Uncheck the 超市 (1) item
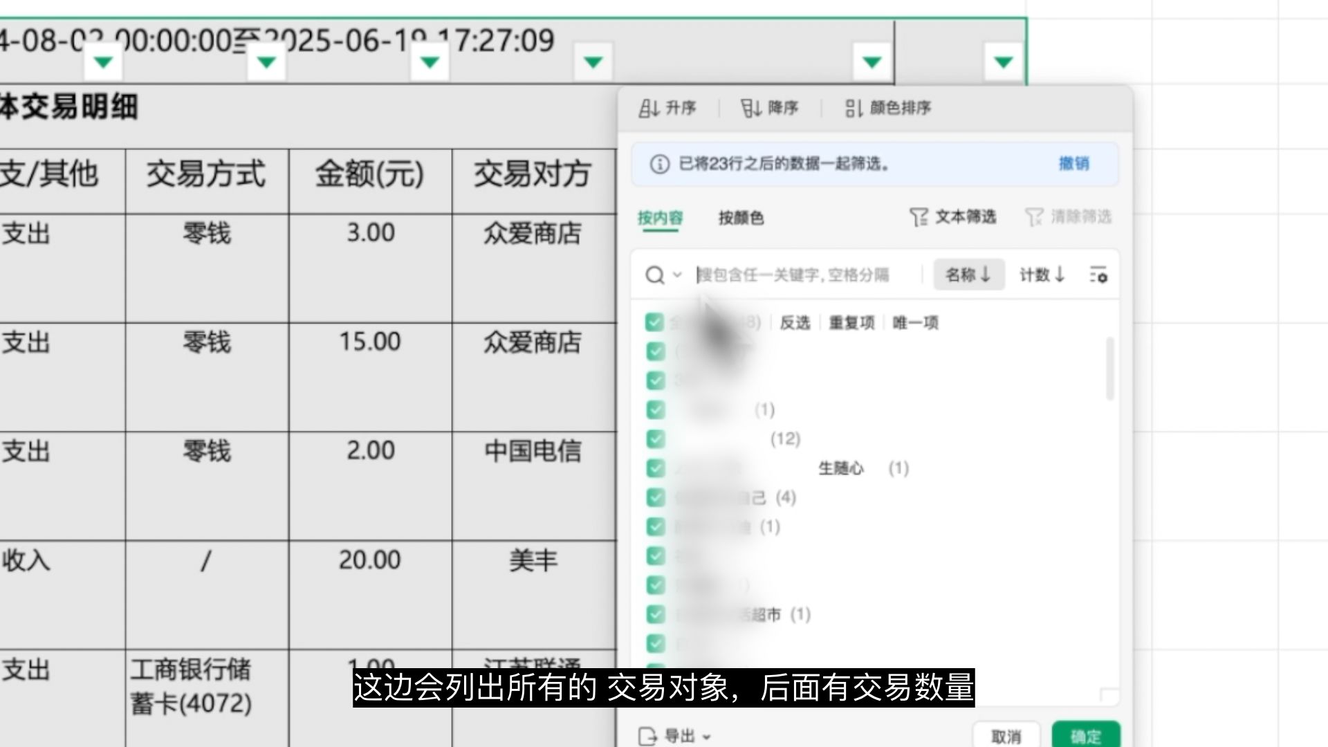Screen dimensions: 1328x747 point(654,614)
